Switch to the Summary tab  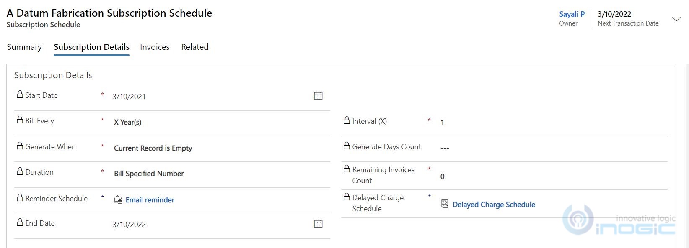(24, 47)
